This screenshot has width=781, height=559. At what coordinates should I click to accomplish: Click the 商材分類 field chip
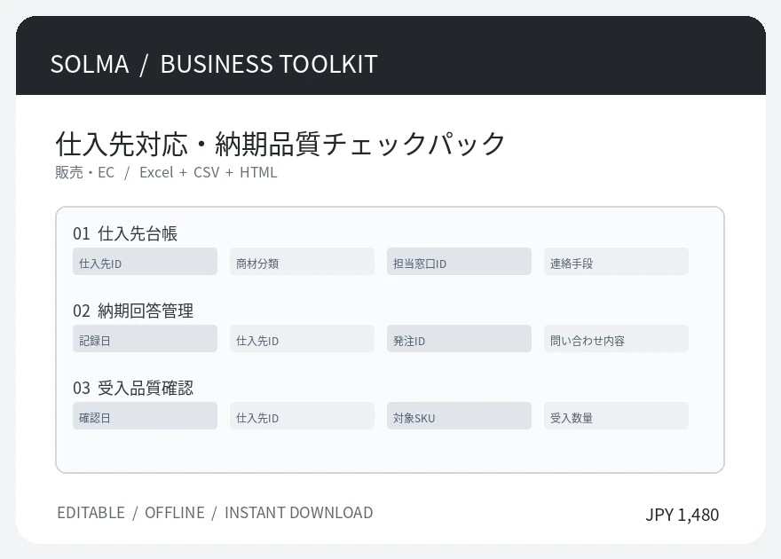pos(302,262)
